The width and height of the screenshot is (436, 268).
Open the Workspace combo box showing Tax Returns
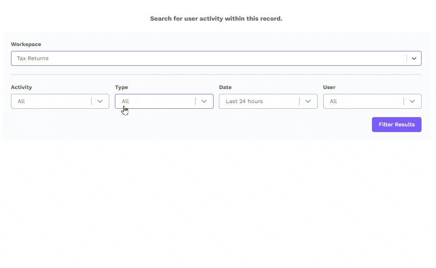coord(216,58)
